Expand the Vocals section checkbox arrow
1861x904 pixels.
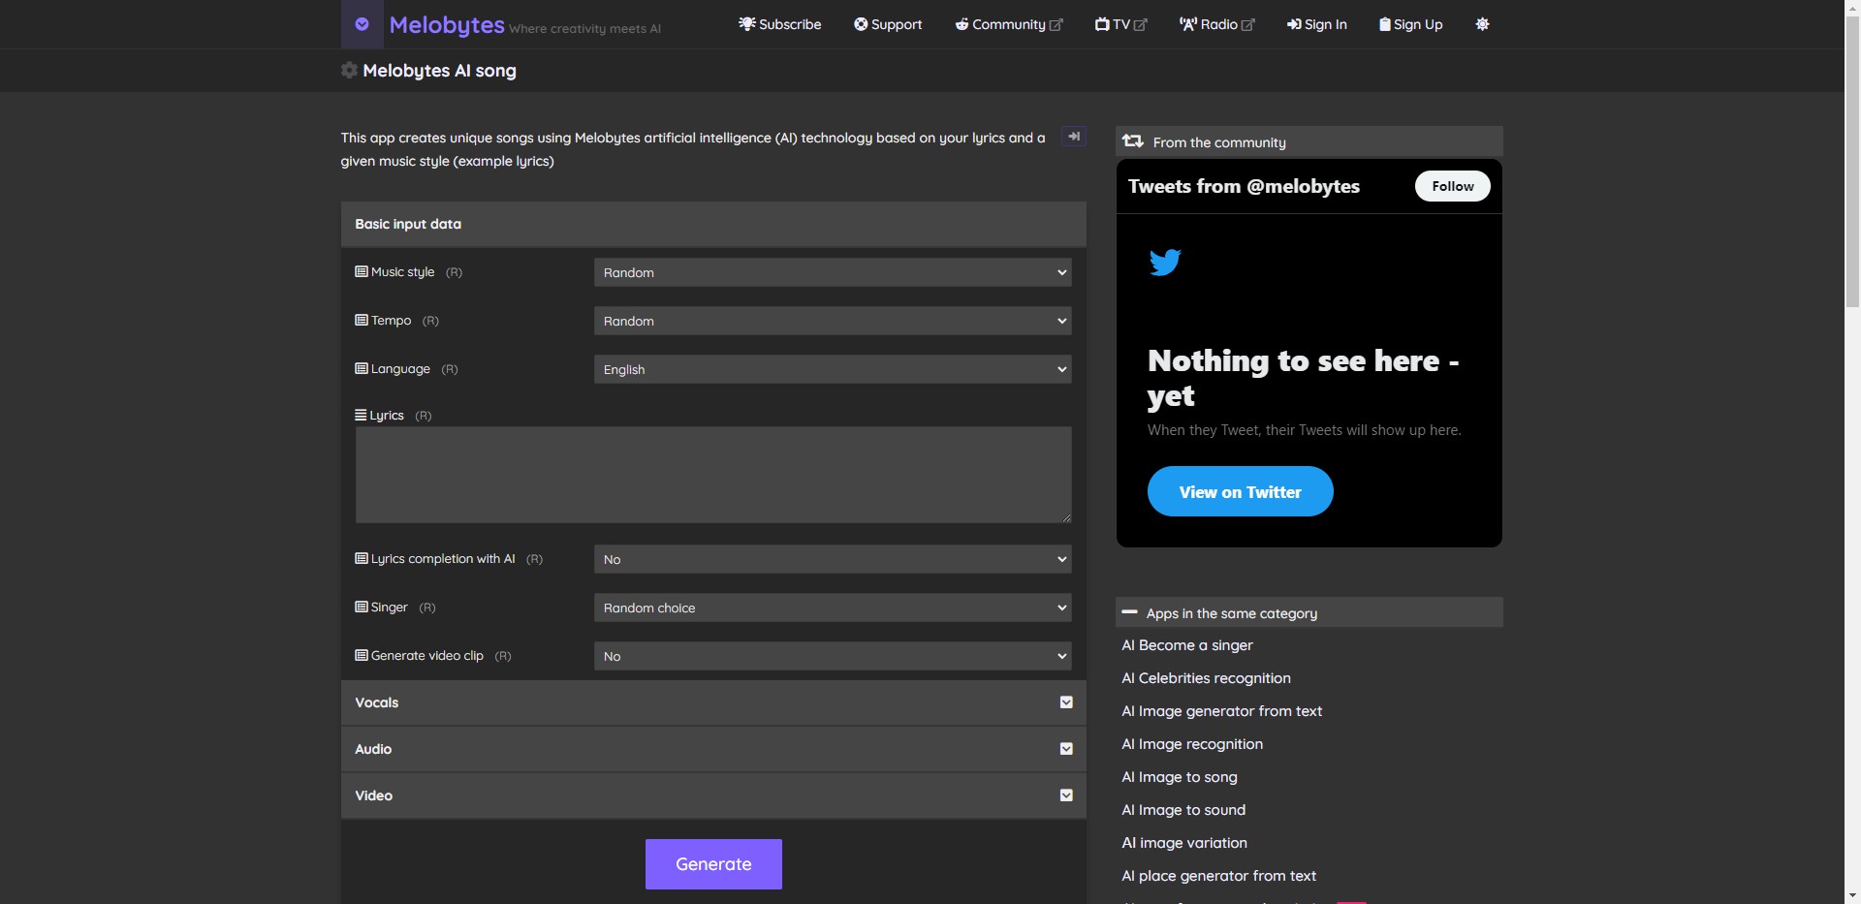coord(1066,702)
